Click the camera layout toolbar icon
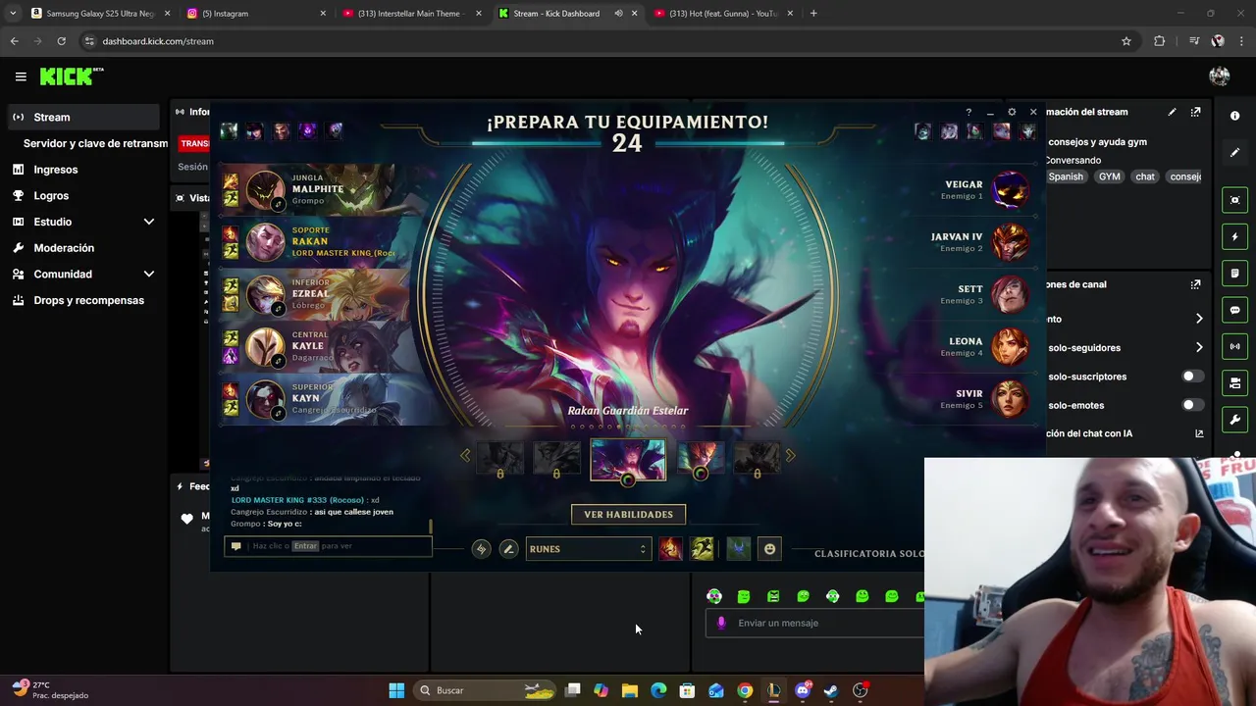The width and height of the screenshot is (1256, 706). coord(1235,383)
